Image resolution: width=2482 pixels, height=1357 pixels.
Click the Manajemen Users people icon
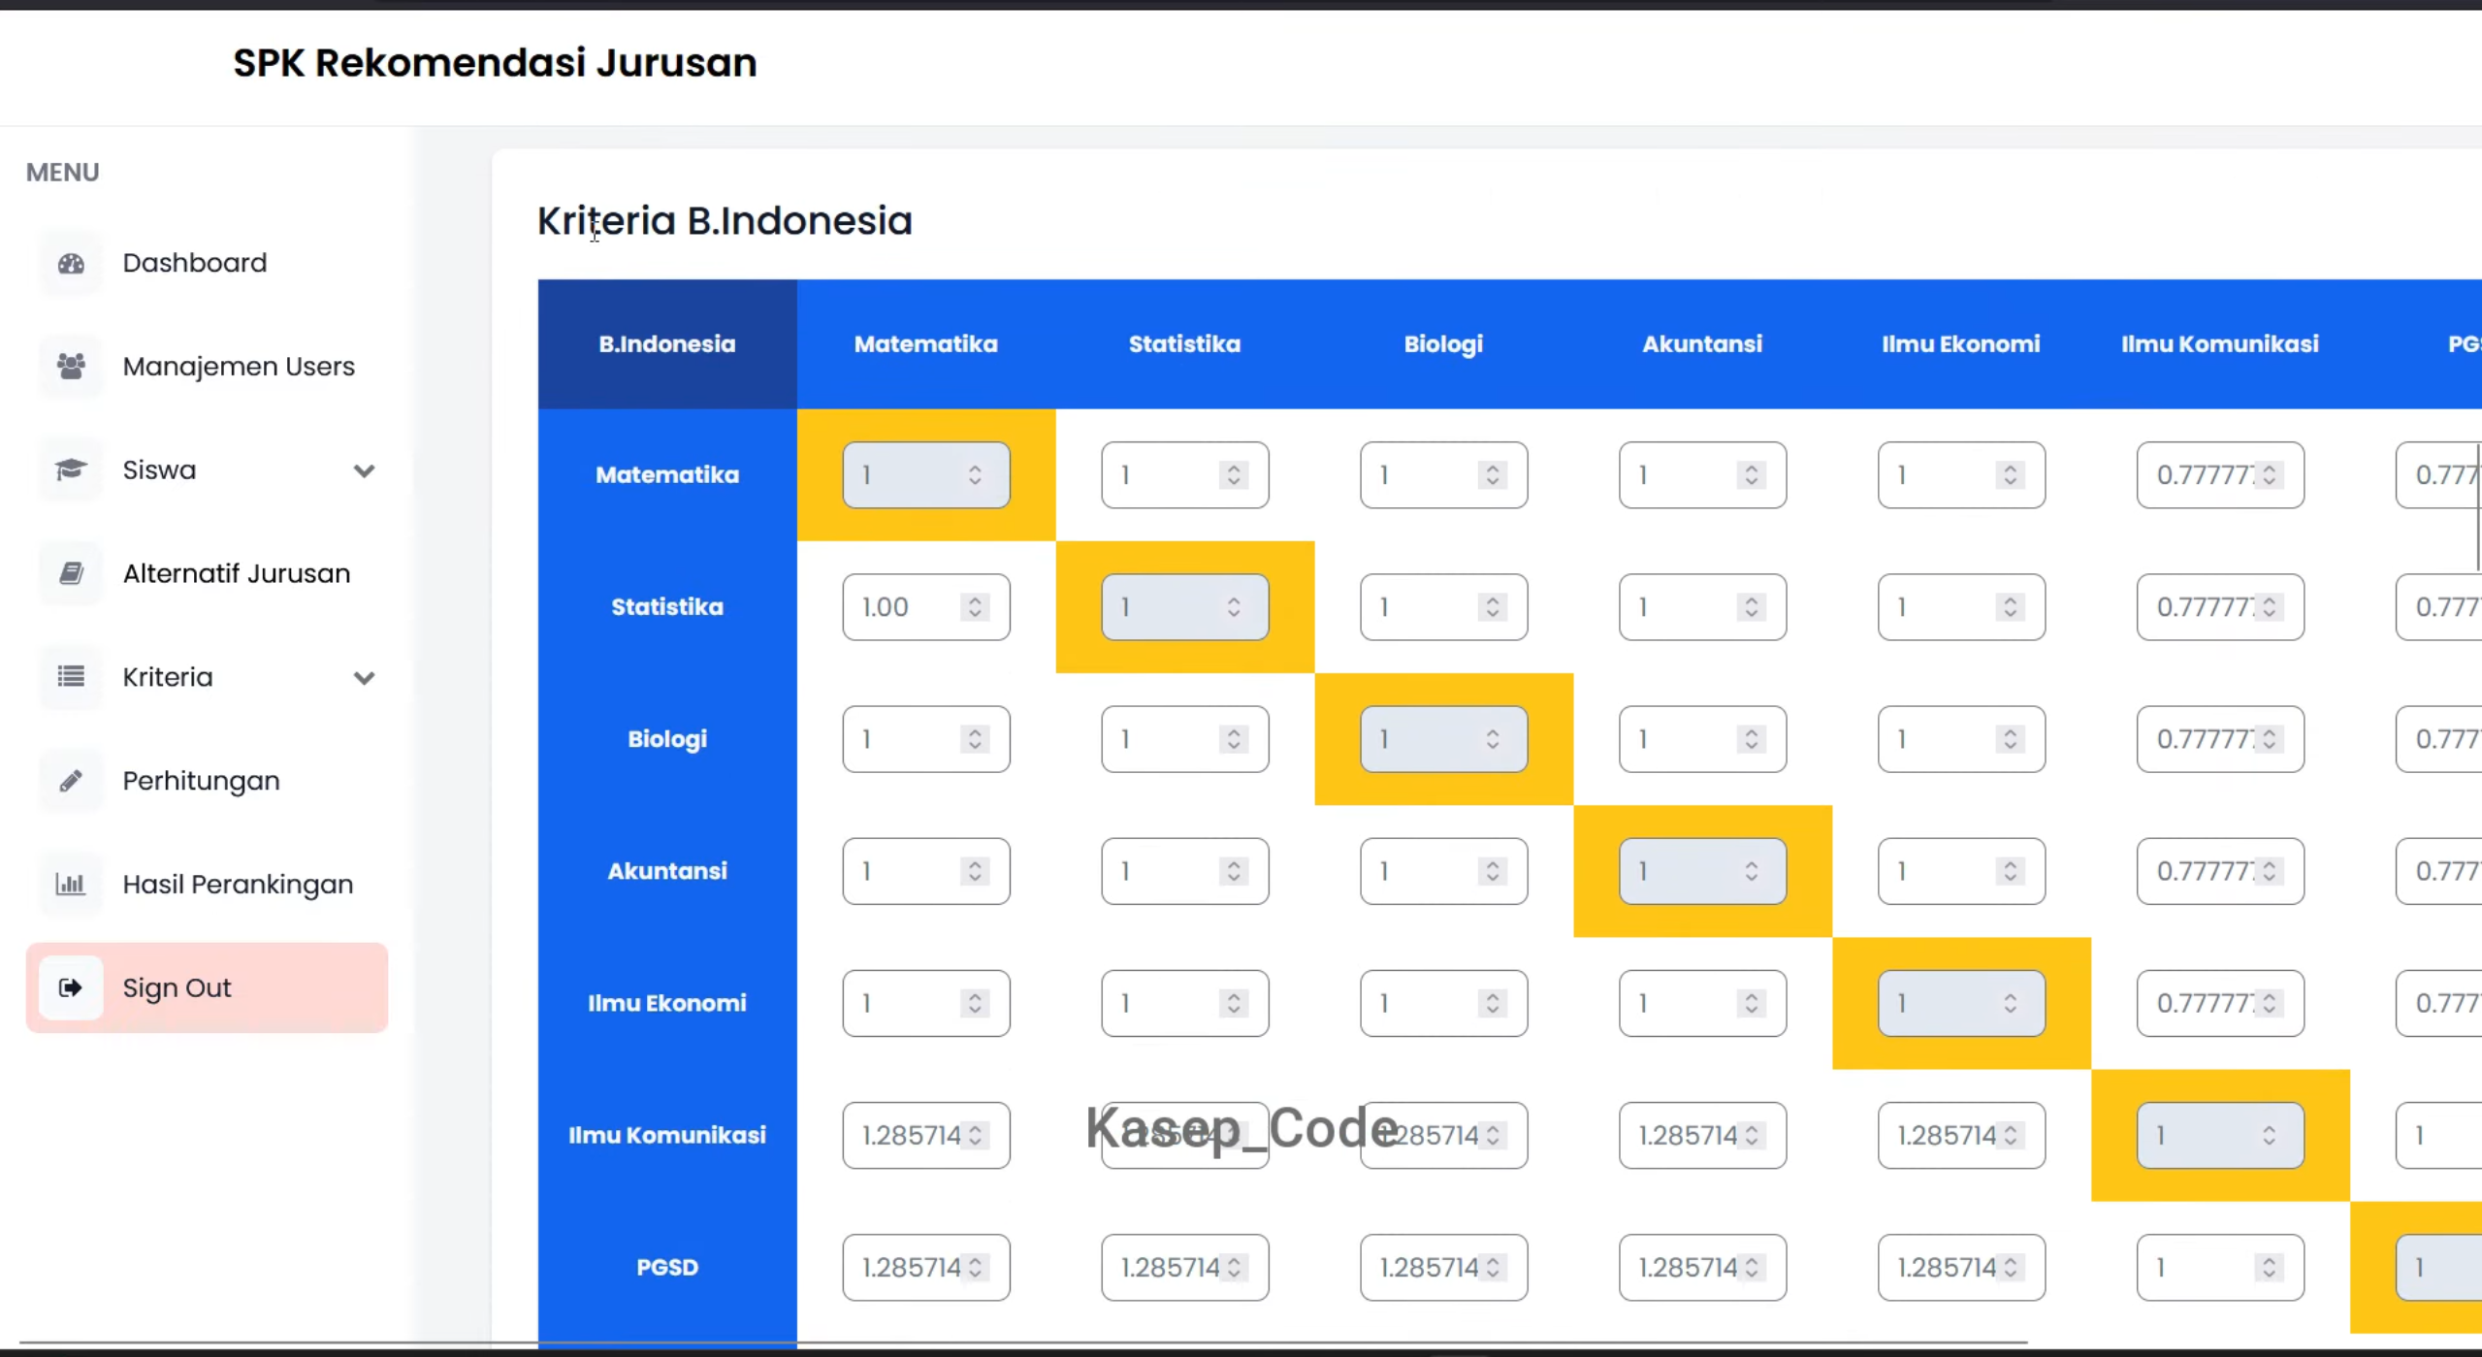[71, 367]
